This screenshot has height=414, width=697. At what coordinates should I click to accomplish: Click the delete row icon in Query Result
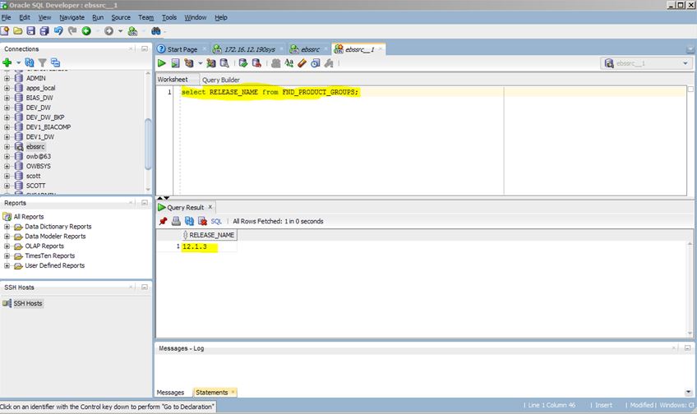[x=203, y=221]
